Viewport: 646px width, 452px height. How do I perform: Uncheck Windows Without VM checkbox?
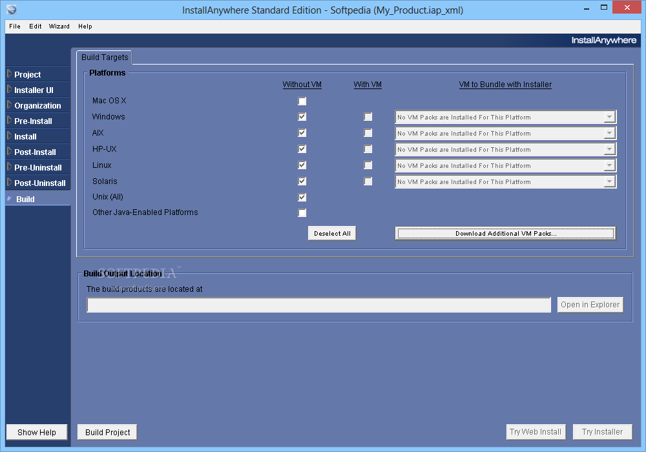click(302, 116)
